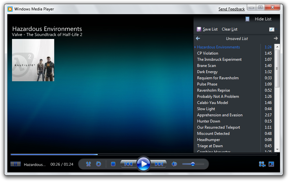The image size is (289, 182).
Task: Click the Hide List button
Action: click(x=259, y=19)
